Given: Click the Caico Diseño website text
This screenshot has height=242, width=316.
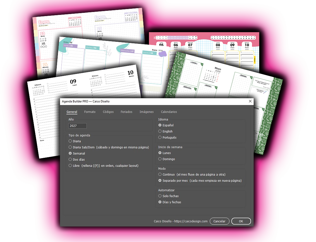Looking at the screenshot, I should tap(181, 221).
